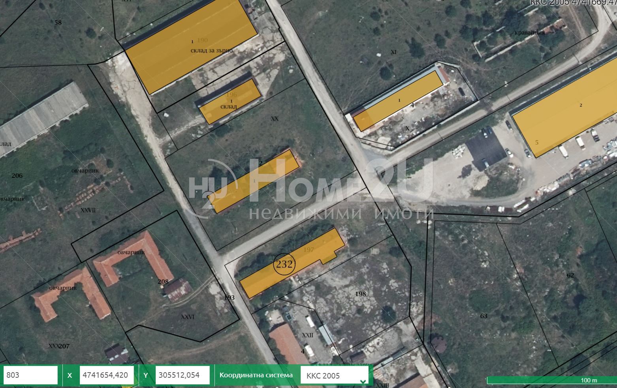617x388 pixels.
Task: Click the parcel XI label
Action: pyautogui.click(x=393, y=52)
